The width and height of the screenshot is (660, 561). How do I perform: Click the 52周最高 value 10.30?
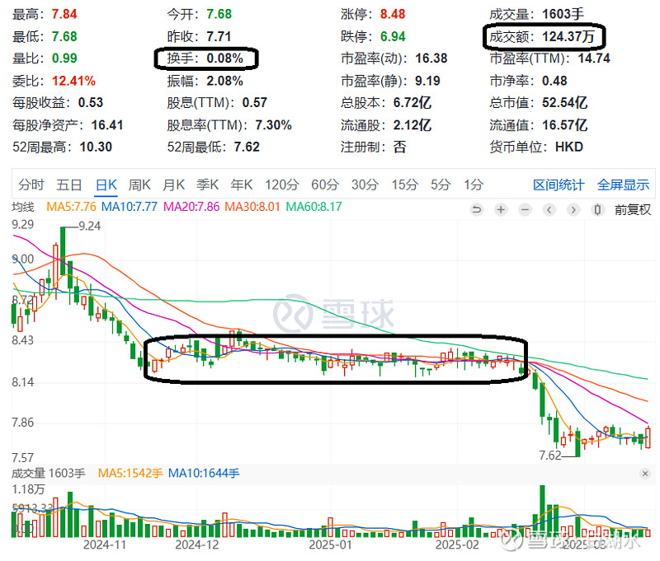coord(96,147)
